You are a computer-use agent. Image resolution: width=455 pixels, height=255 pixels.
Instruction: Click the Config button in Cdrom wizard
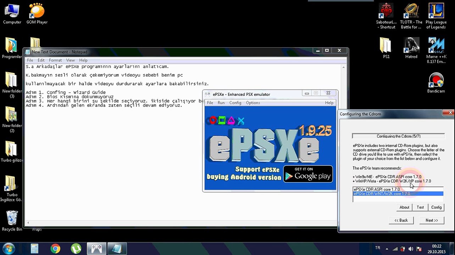(436, 207)
